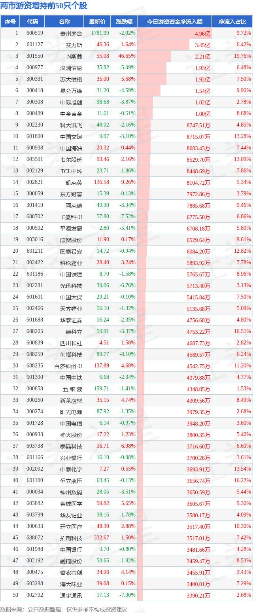The width and height of the screenshot is (253, 613).
Task: Click the data source disclaimer footer
Action: tap(64, 609)
